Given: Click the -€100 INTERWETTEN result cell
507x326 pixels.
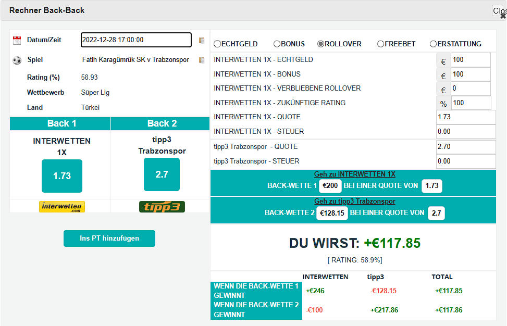Looking at the screenshot, I should click(x=314, y=310).
